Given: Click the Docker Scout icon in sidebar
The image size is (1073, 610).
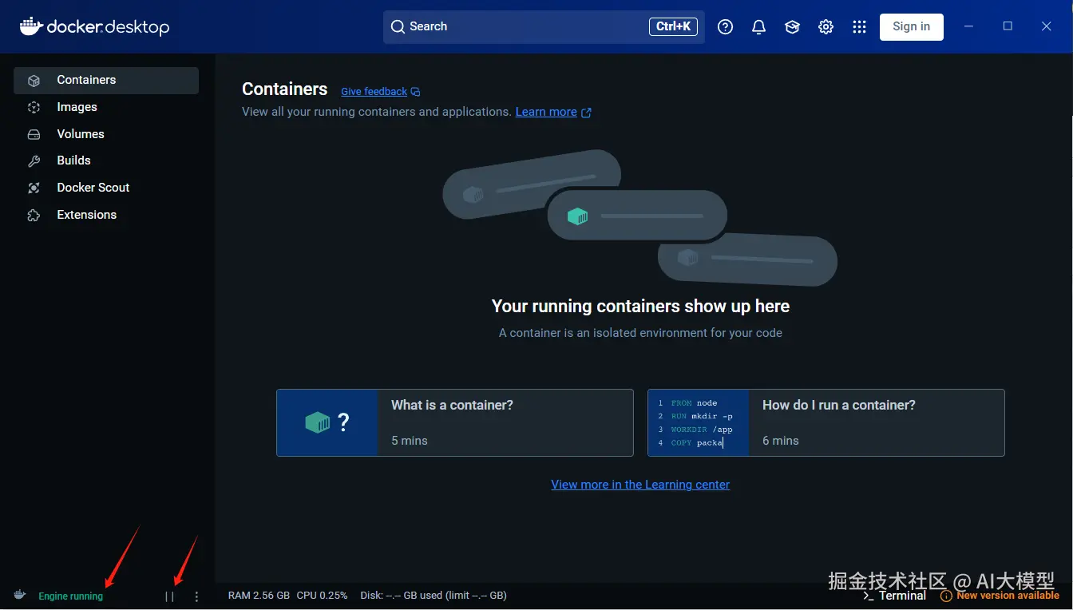Looking at the screenshot, I should (x=34, y=188).
